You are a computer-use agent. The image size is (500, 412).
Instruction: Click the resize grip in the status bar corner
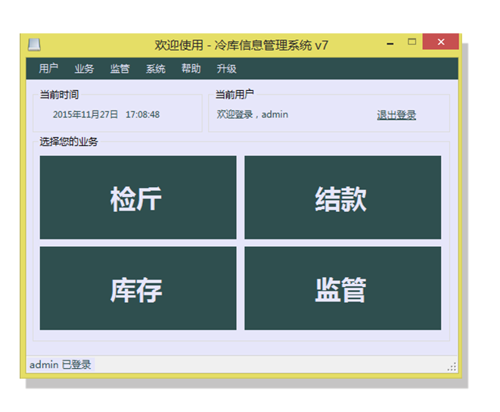point(452,367)
